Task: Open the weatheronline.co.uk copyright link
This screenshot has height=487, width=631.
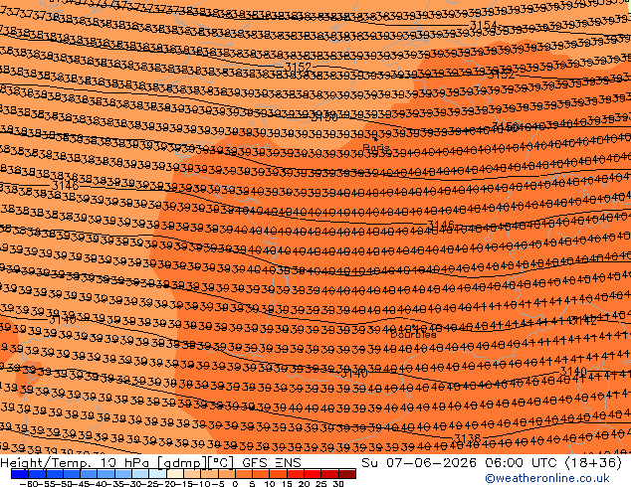Action: click(546, 478)
